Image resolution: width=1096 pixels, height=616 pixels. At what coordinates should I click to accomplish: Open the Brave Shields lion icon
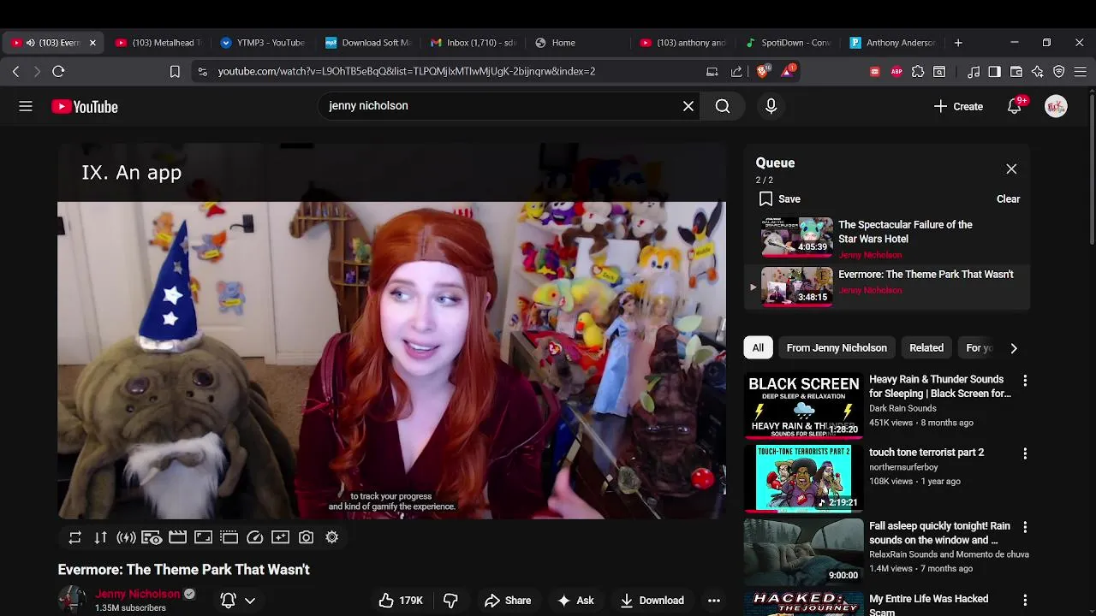[x=763, y=71]
